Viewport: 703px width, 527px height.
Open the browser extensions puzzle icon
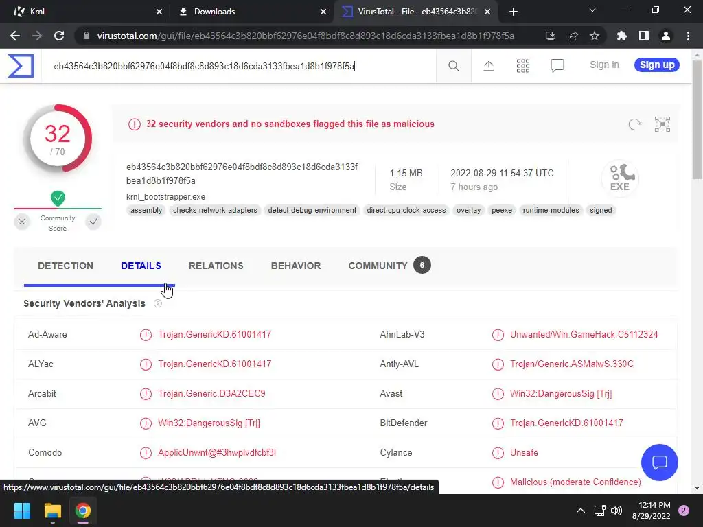pos(621,36)
